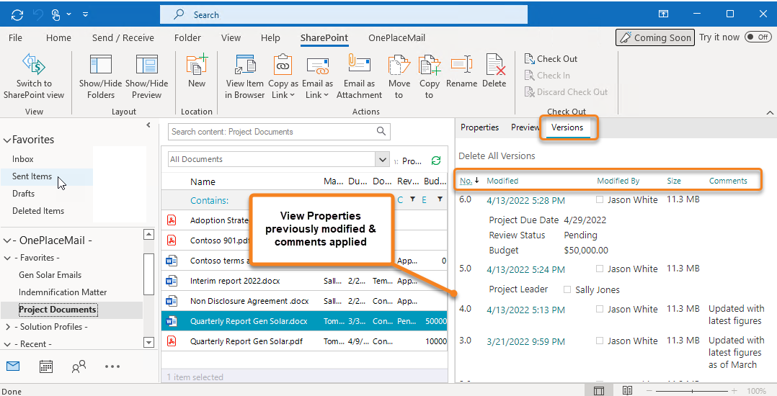Click Delete All Versions link
The image size is (777, 396).
tap(497, 156)
